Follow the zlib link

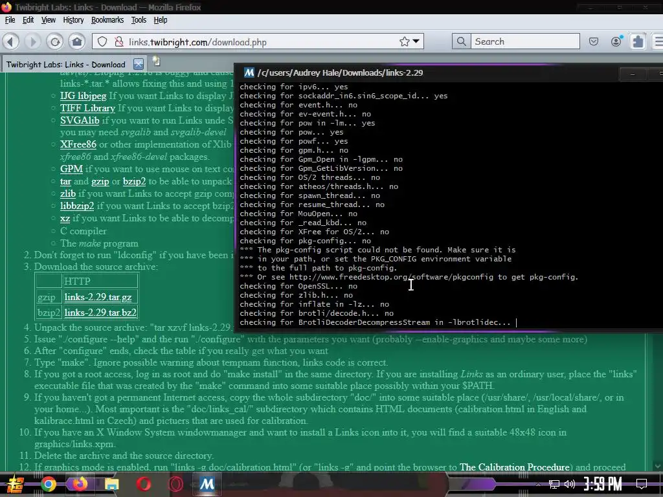[x=67, y=193]
